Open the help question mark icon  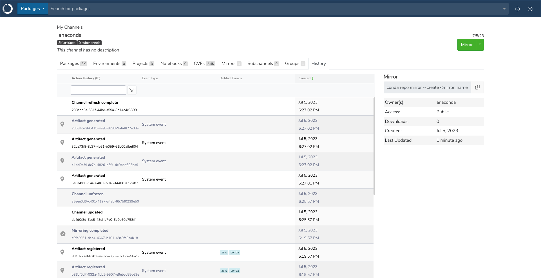click(x=517, y=9)
